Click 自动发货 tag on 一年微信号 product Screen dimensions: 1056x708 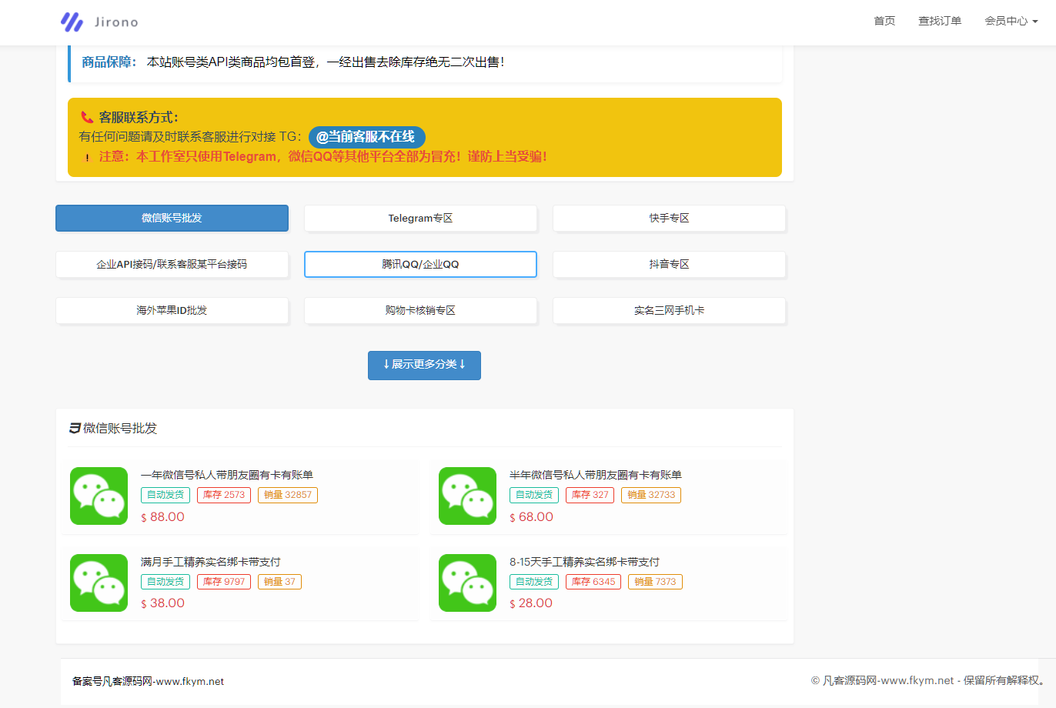(x=165, y=495)
